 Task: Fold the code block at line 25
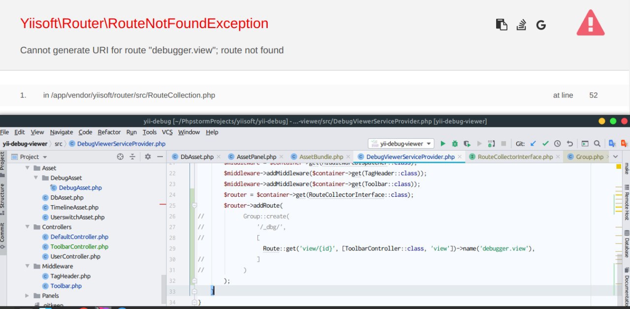click(x=194, y=205)
